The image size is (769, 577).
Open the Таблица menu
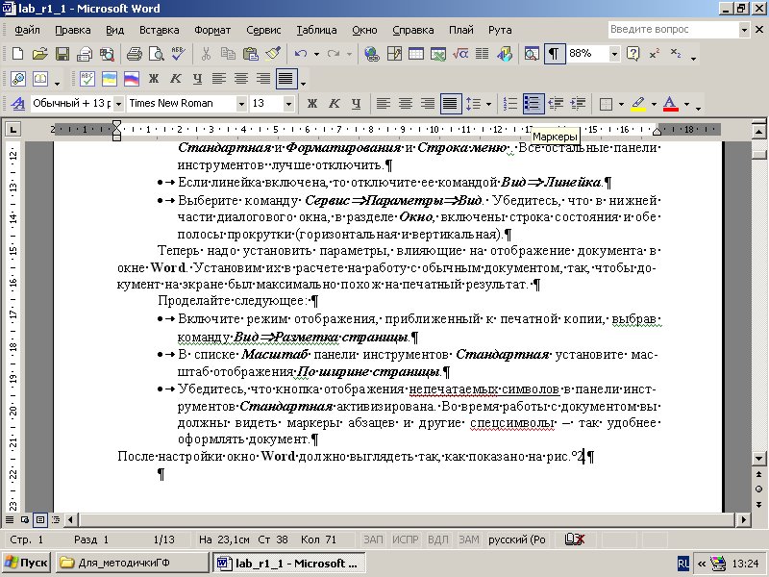pyautogui.click(x=316, y=30)
